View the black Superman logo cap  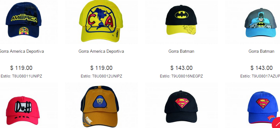[x=181, y=107]
